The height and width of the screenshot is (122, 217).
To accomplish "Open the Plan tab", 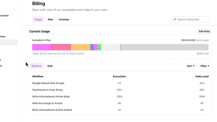I will (50, 20).
